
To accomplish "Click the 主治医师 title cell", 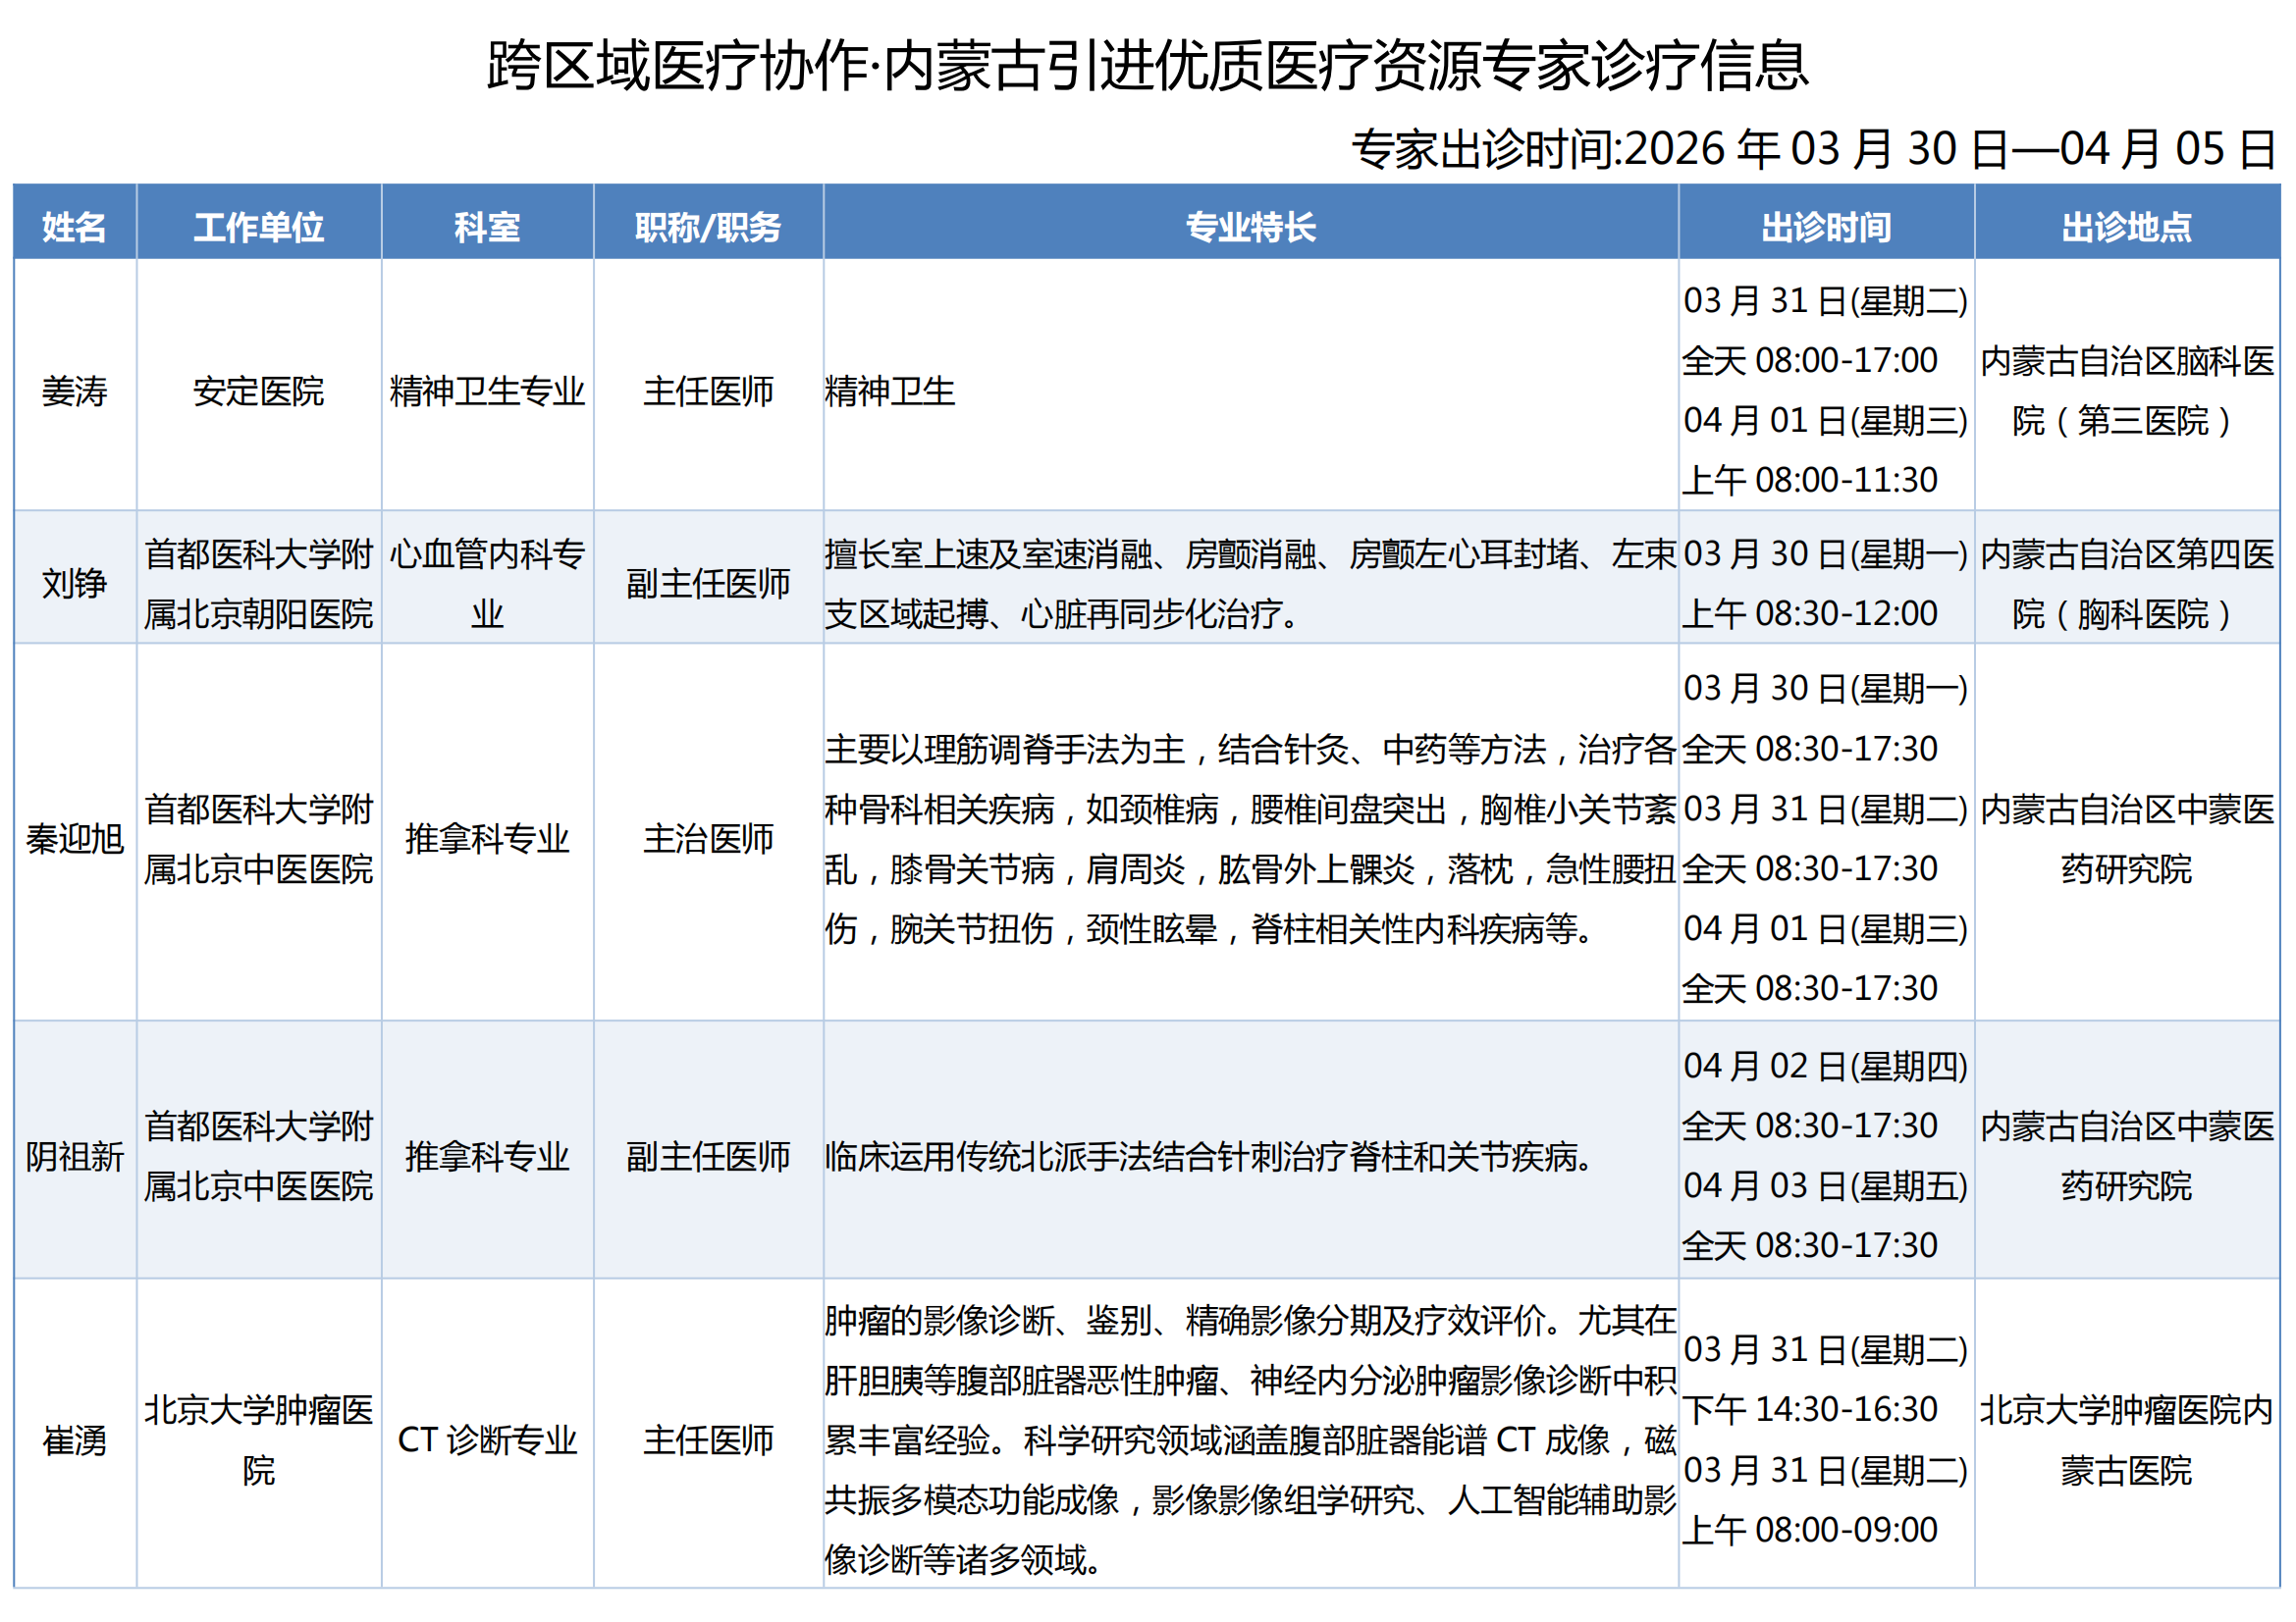I will point(707,839).
